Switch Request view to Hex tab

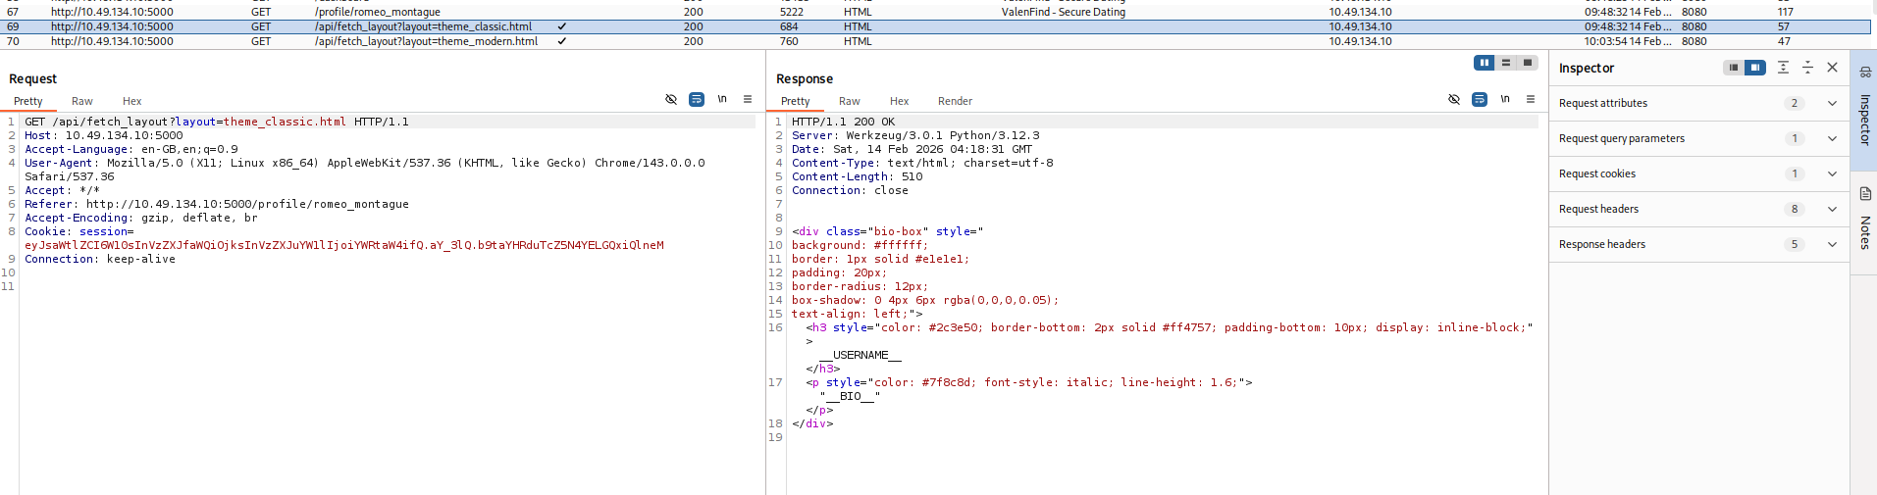point(132,101)
